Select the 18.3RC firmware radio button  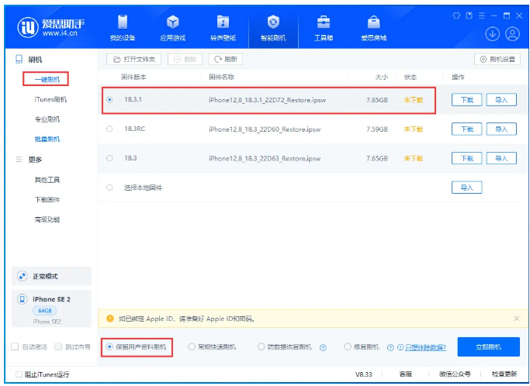tap(109, 129)
